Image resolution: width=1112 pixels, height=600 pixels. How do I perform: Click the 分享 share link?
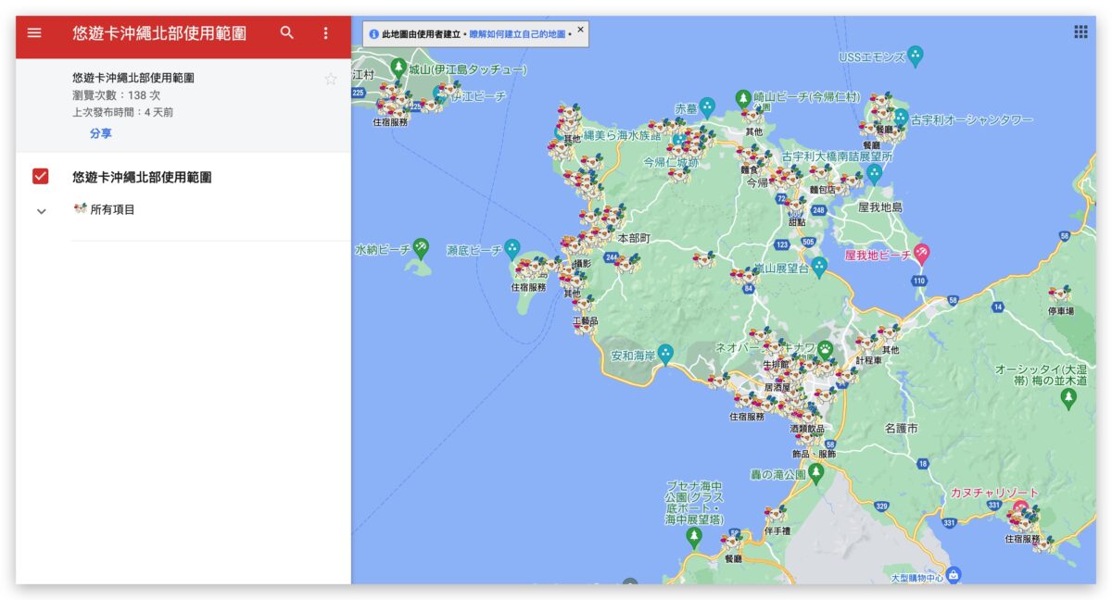[101, 133]
